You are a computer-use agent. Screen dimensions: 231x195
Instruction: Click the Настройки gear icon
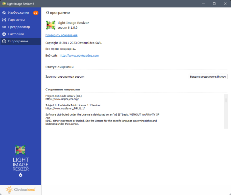[4, 34]
